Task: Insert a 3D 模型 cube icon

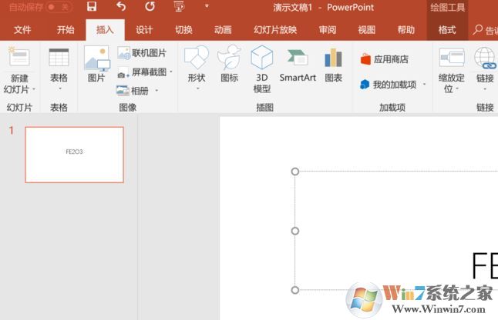Action: 261,58
